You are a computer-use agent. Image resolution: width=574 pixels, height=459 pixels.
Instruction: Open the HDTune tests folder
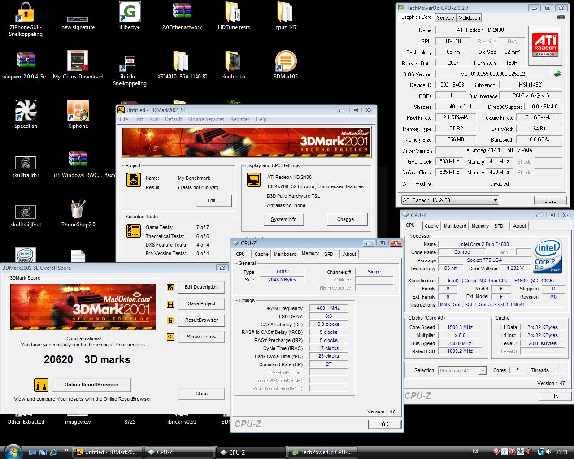233,13
